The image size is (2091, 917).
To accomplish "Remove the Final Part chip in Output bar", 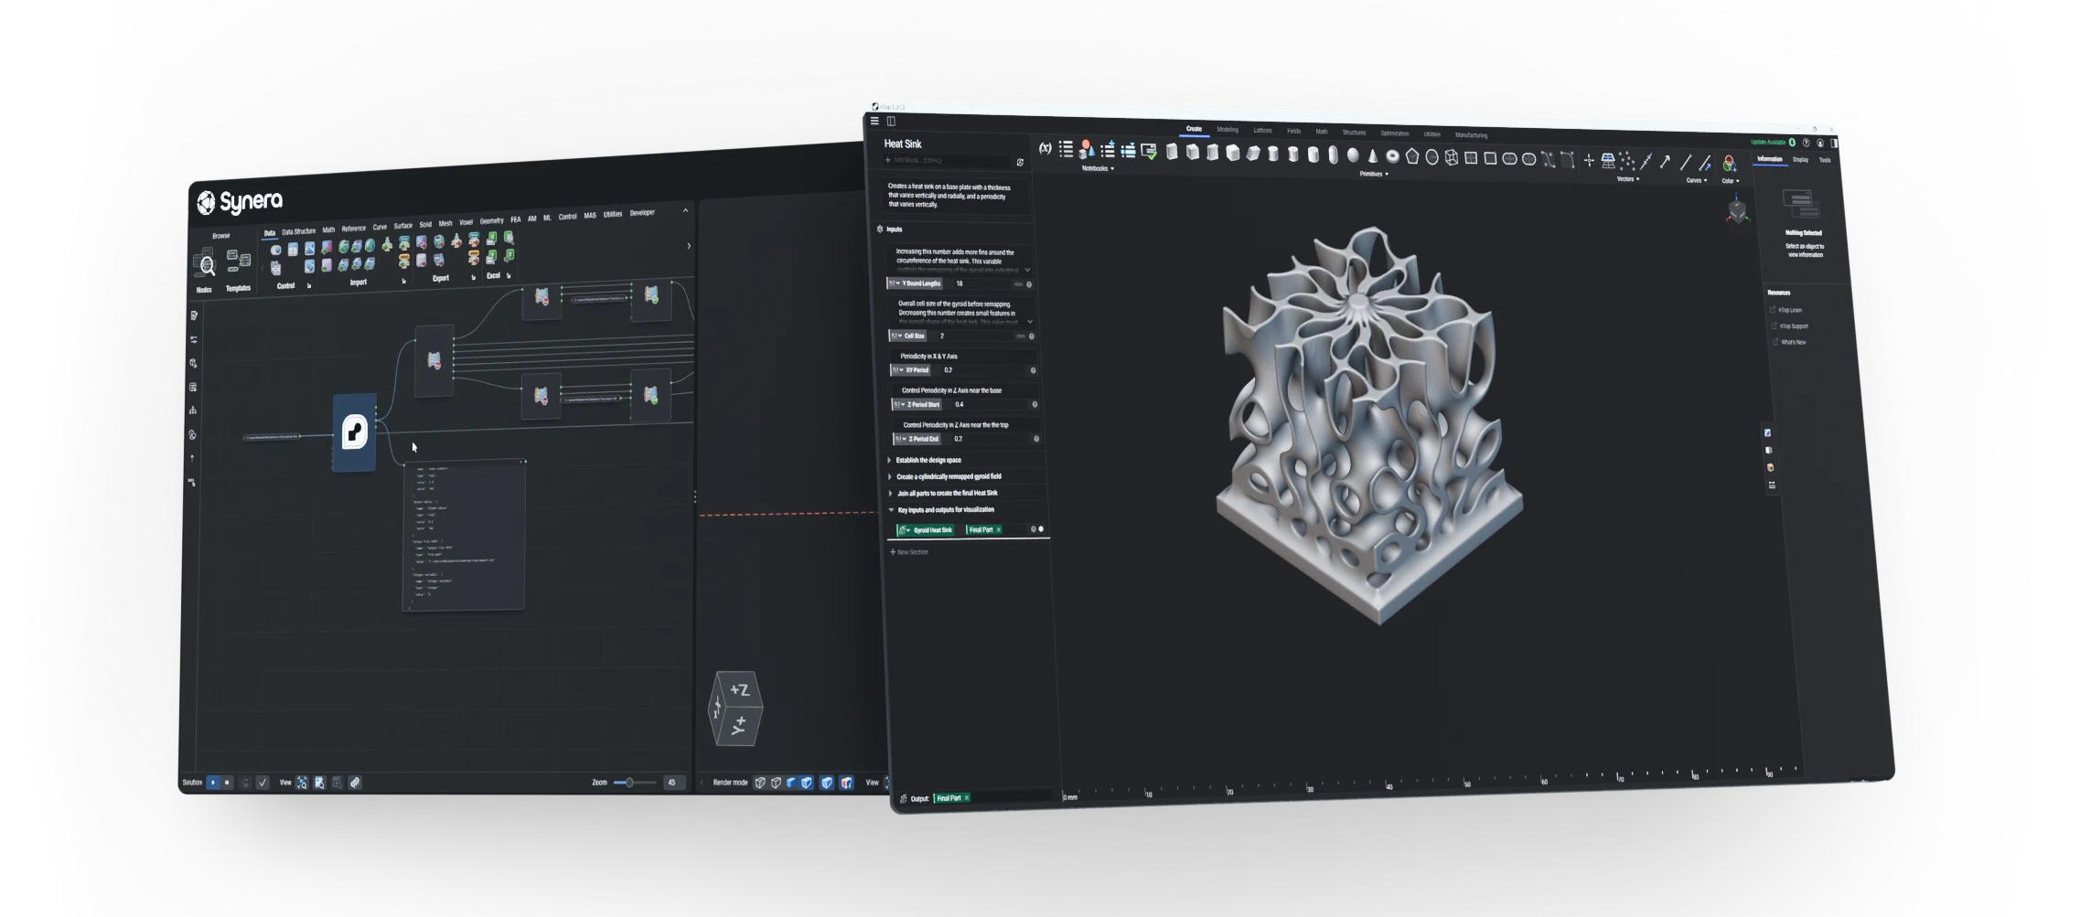I will tap(966, 798).
